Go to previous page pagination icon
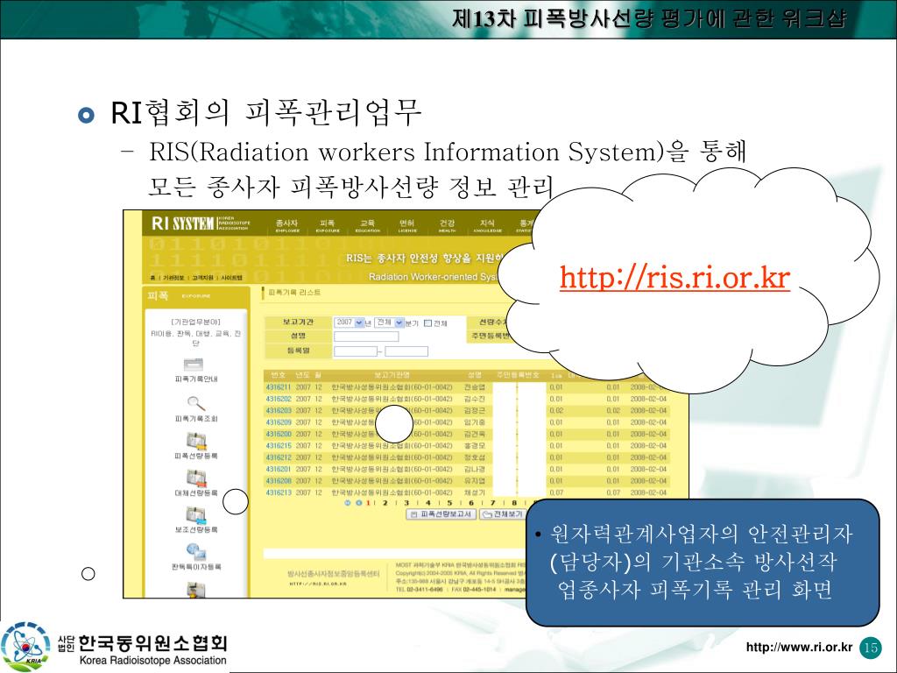 [x=358, y=503]
